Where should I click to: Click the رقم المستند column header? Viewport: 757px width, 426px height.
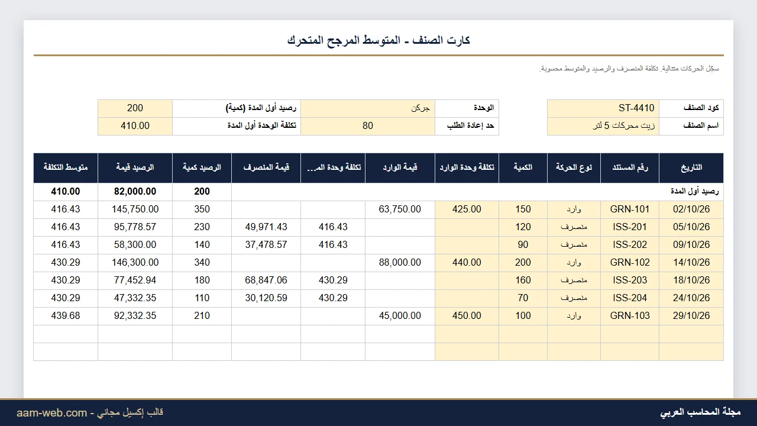pos(630,168)
